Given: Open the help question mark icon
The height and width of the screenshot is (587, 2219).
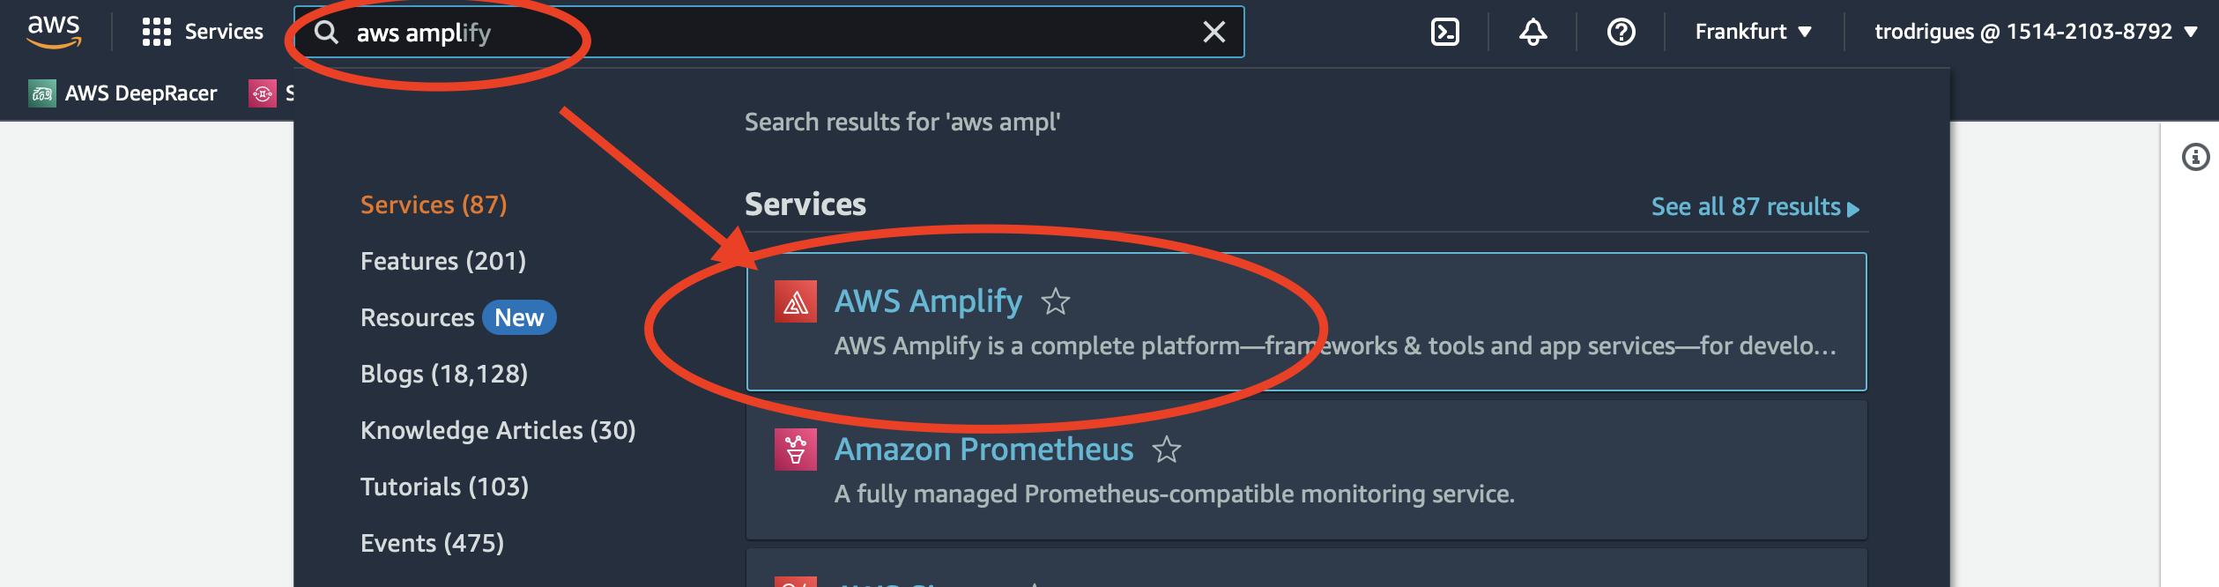Looking at the screenshot, I should pos(1621,32).
